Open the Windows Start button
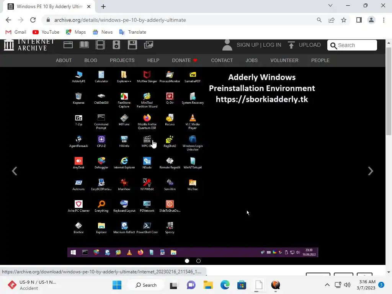Screen dimensions: 392x294 (x=117, y=285)
